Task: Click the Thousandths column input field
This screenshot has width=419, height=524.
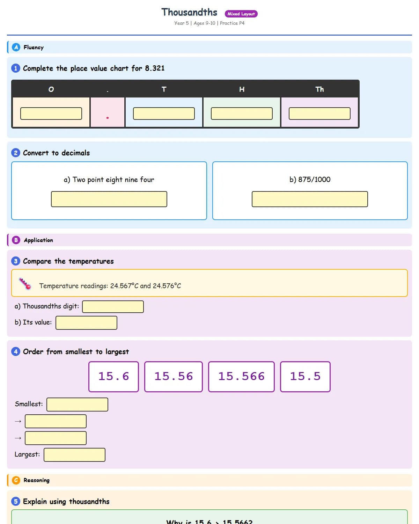Action: click(x=319, y=113)
